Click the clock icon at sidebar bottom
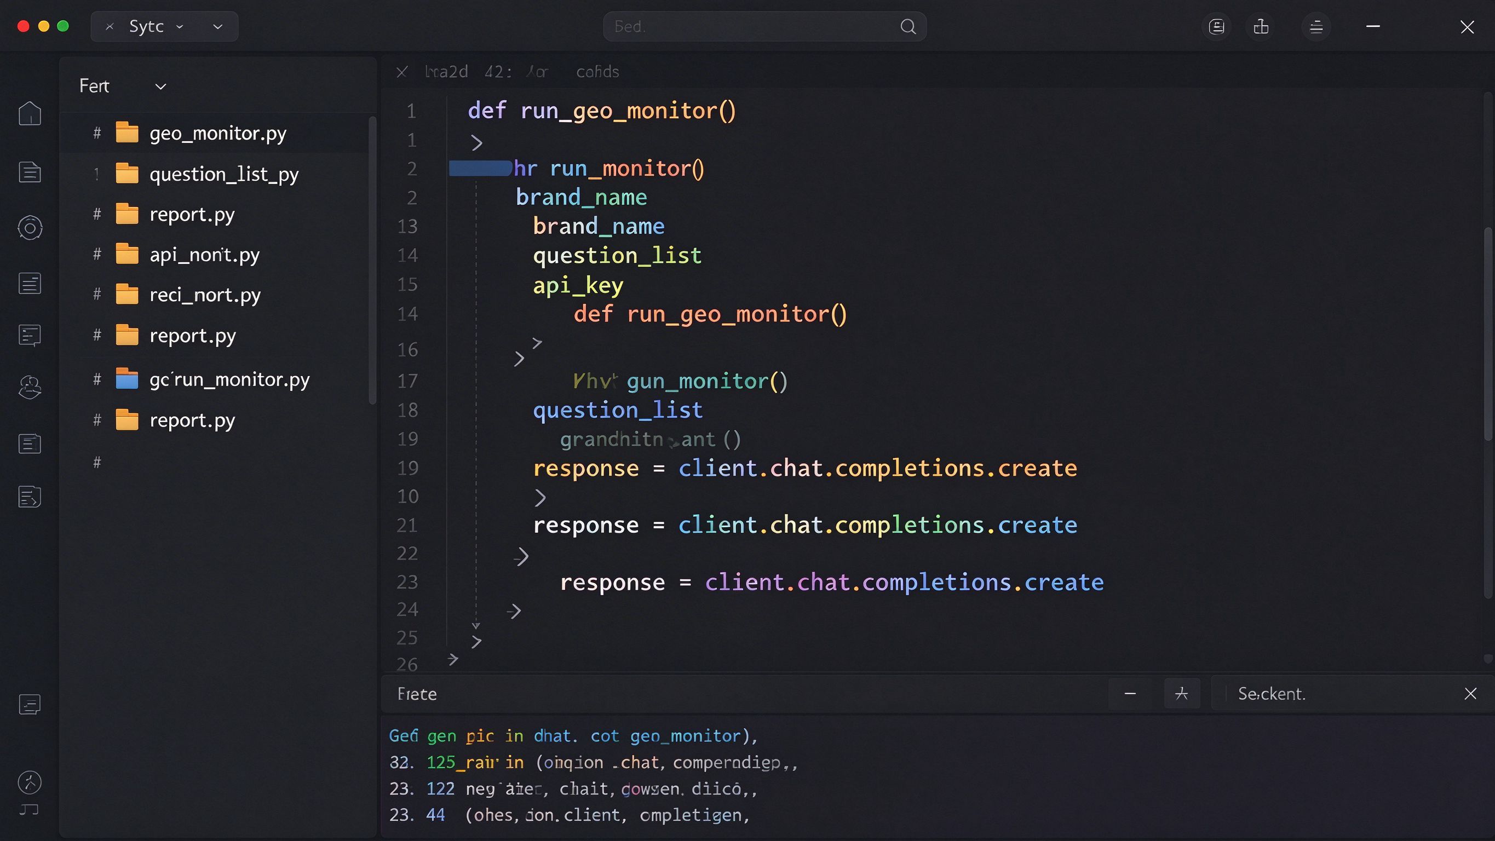The height and width of the screenshot is (841, 1495). click(x=30, y=782)
